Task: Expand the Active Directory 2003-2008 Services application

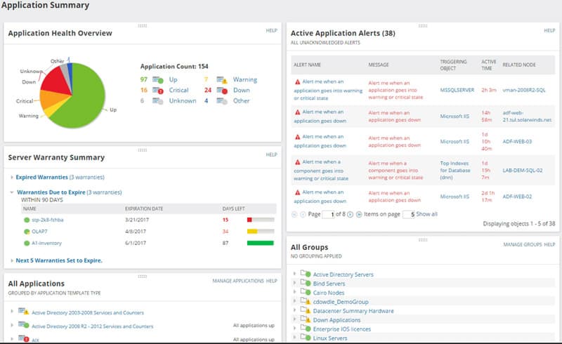Action: 12,311
